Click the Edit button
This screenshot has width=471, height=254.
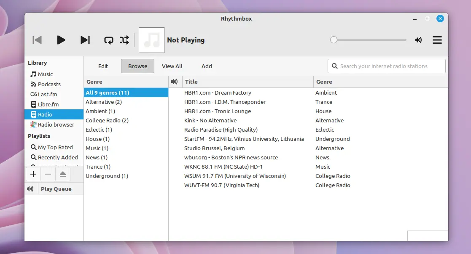(x=103, y=66)
